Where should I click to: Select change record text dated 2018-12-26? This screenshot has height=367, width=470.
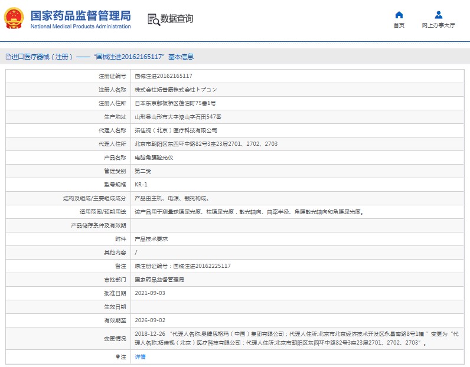296,338
